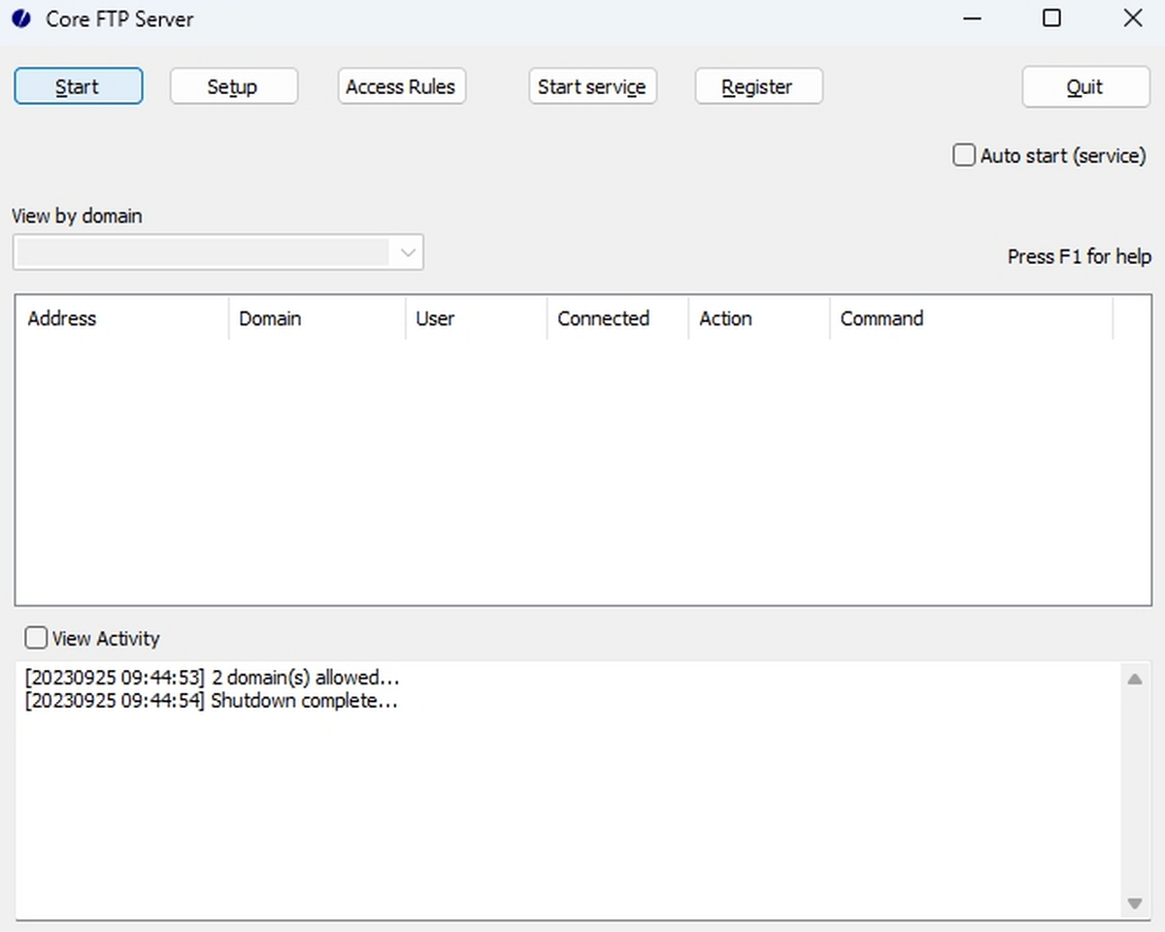1165x932 pixels.
Task: Open the Setup dialog
Action: tap(233, 86)
